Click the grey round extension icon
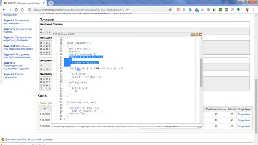The width and height of the screenshot is (258, 145). pyautogui.click(x=208, y=10)
